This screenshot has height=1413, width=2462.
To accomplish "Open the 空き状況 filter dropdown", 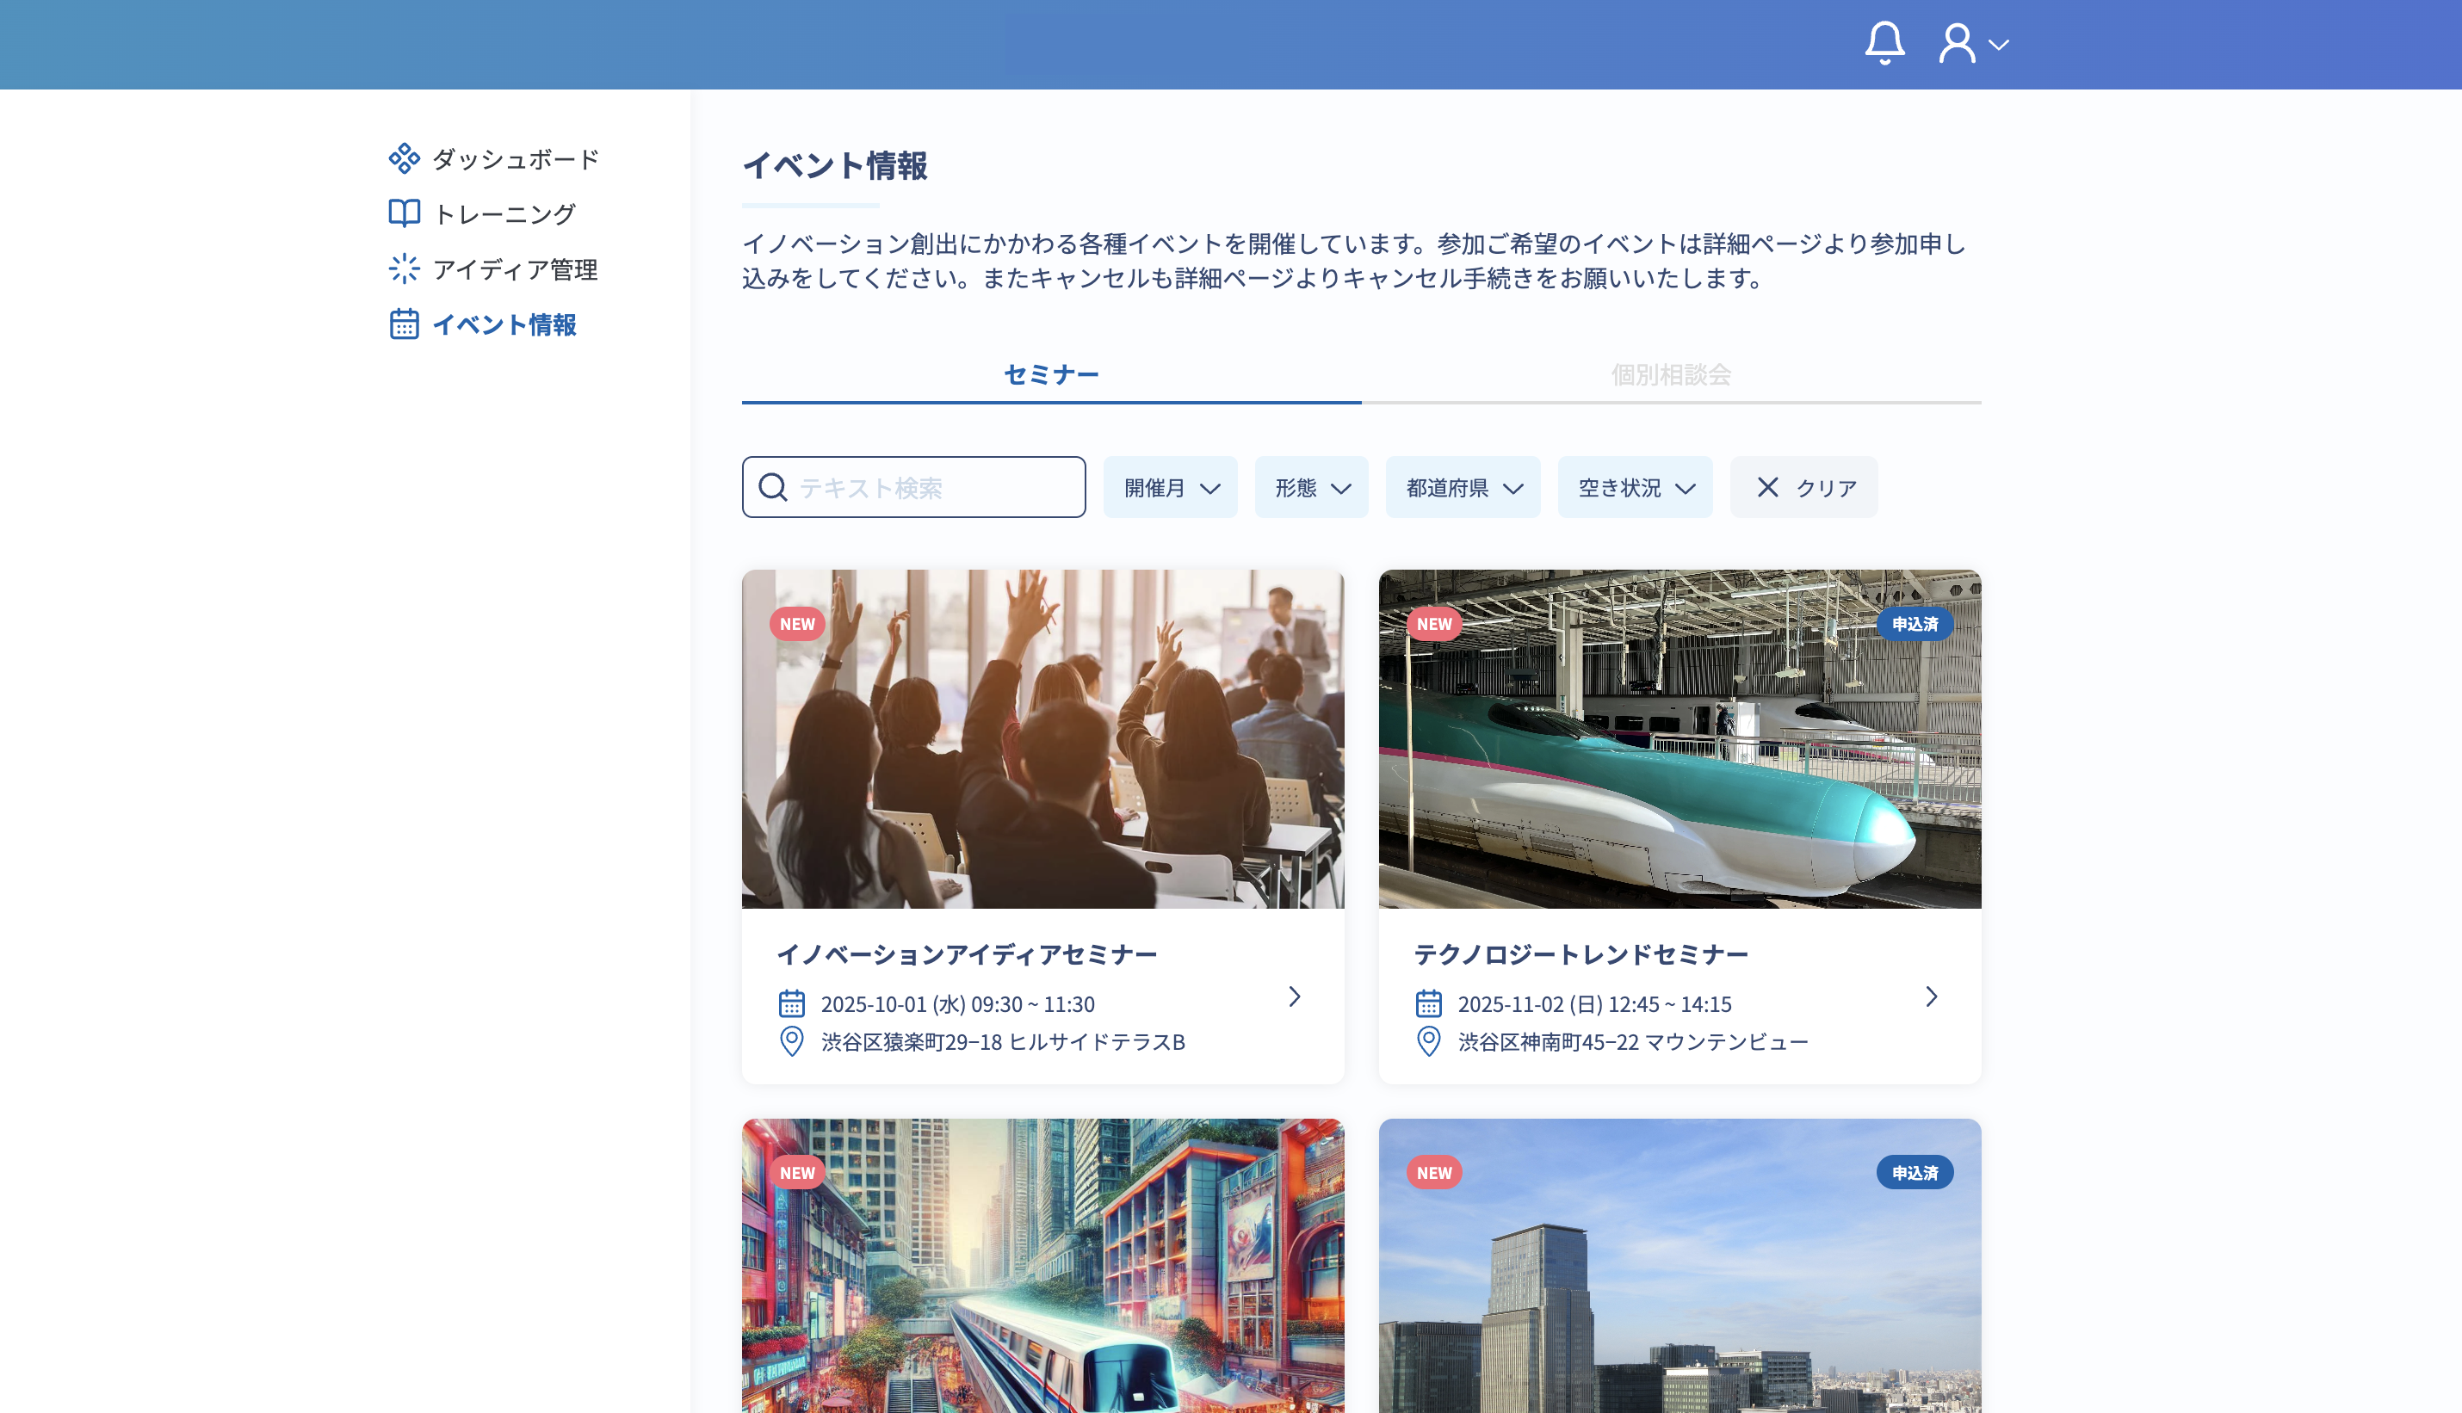I will point(1635,487).
